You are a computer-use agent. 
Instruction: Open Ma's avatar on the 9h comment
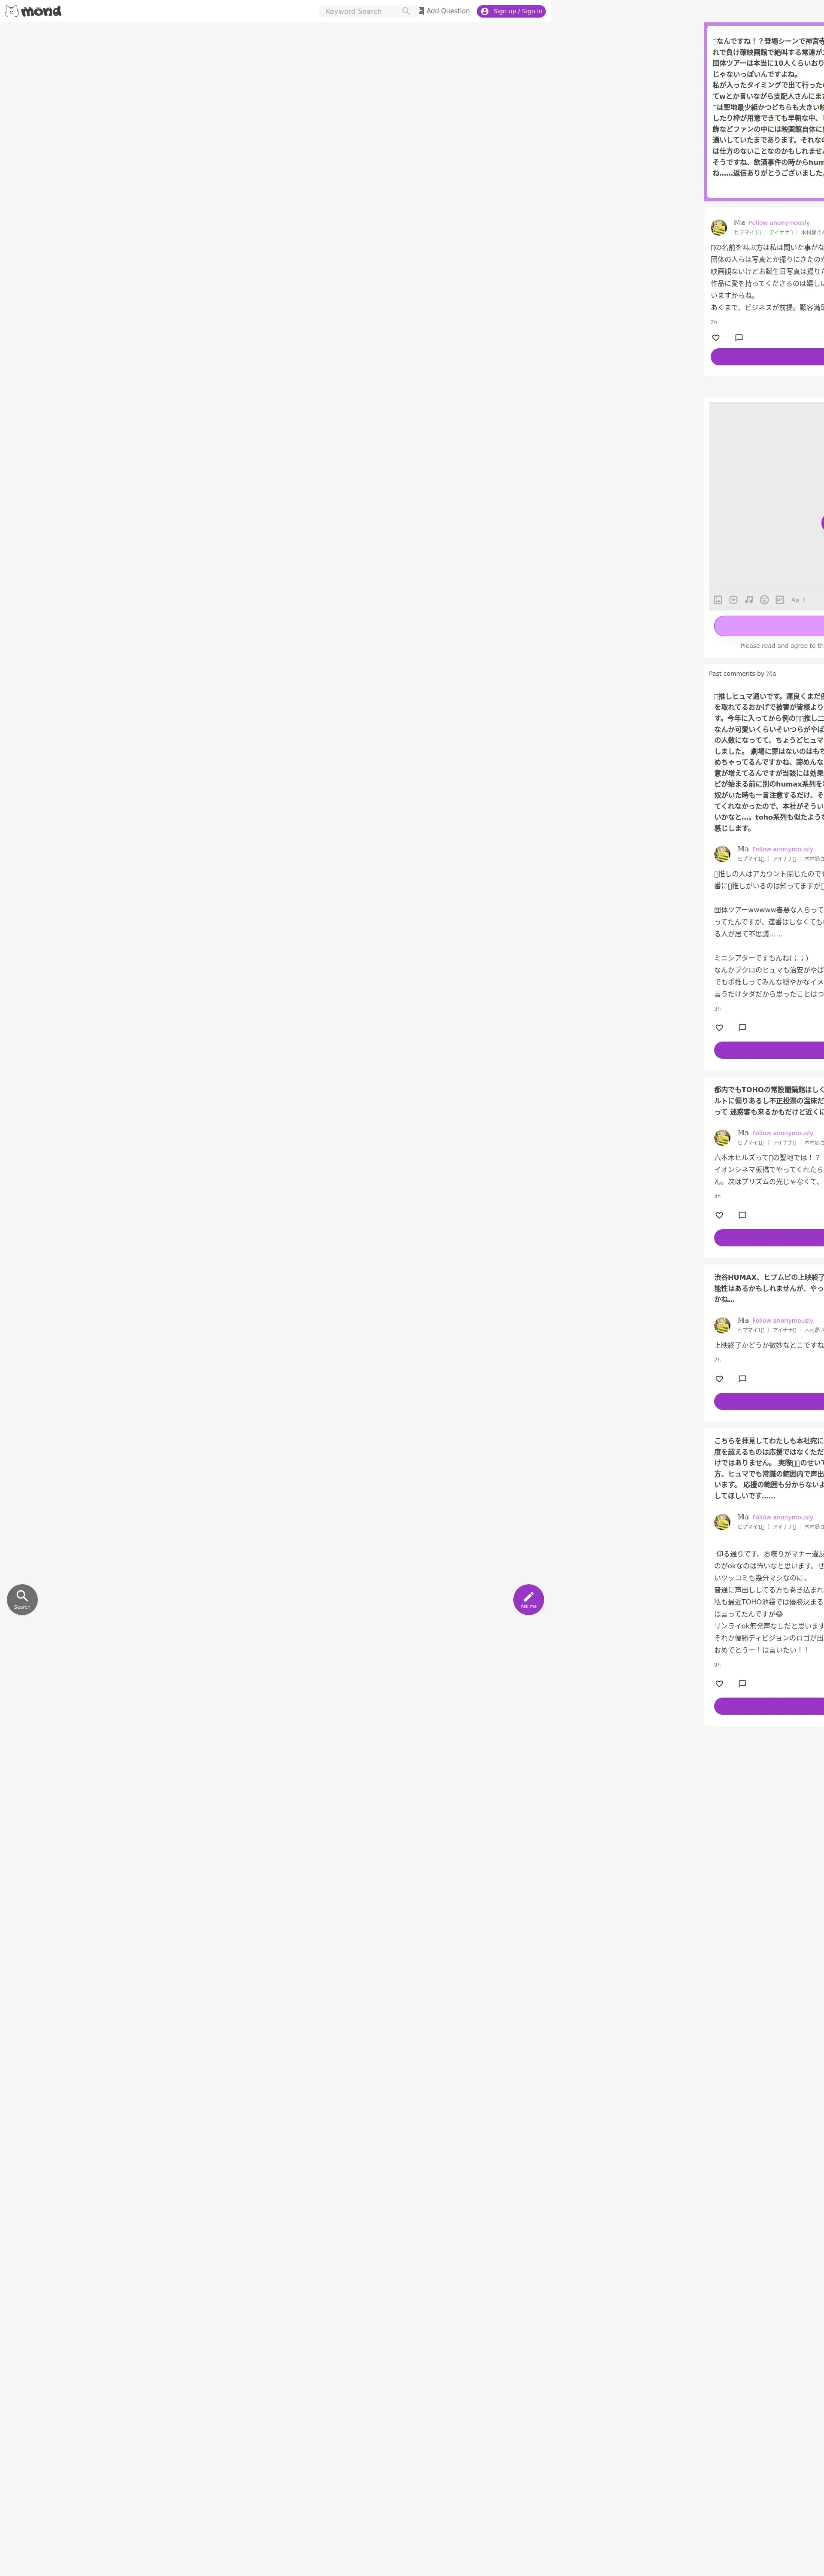[722, 1522]
